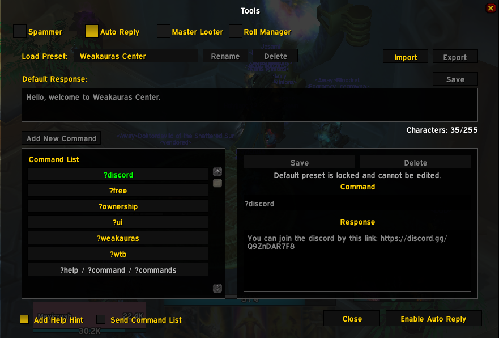The image size is (499, 338).
Task: Click the Add New Command button
Action: click(61, 138)
